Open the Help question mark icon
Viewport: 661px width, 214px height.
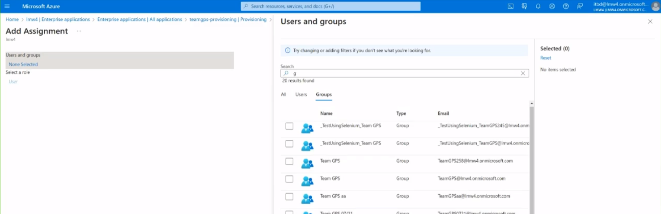click(x=566, y=6)
